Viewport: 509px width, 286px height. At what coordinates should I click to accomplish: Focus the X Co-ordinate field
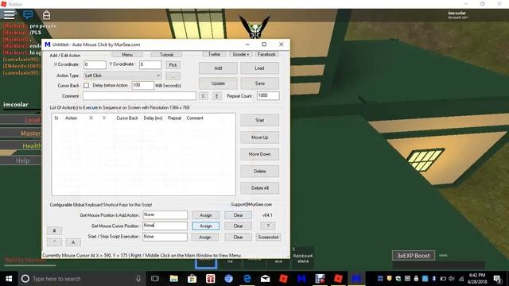95,64
